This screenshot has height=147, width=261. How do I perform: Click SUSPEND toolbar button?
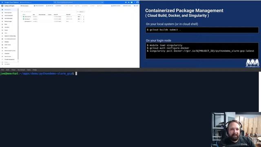tap(85, 6)
